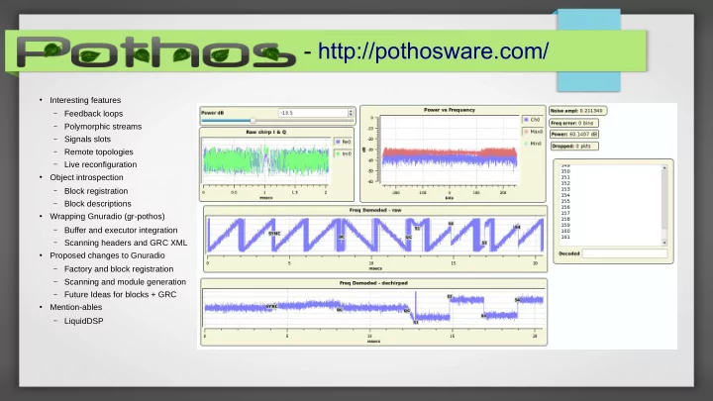
Task: Click the Freq Demoded - raw plot
Action: tap(375, 235)
